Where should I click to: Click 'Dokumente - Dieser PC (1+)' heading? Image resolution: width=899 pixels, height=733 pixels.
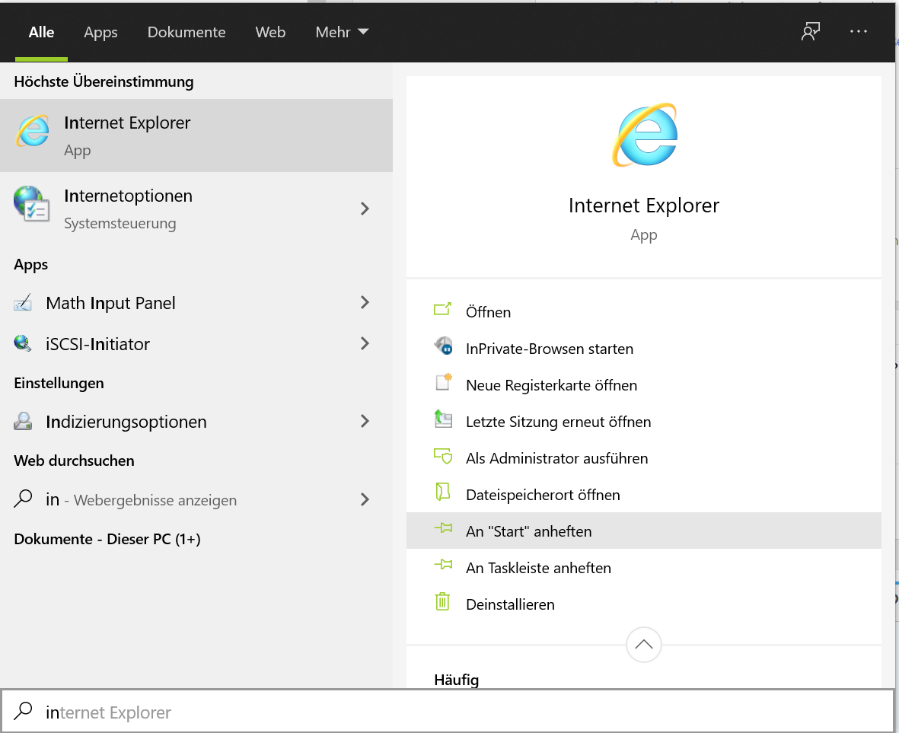click(107, 539)
